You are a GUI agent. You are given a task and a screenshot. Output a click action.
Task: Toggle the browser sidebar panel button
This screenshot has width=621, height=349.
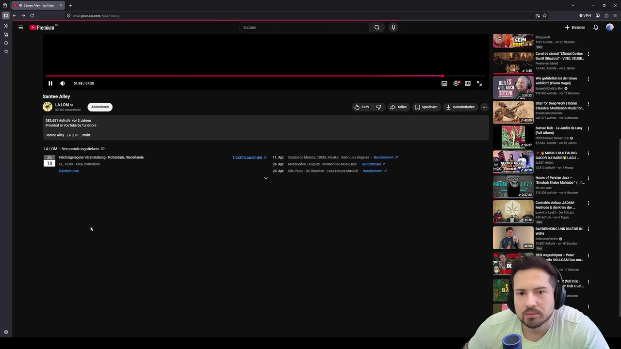6,16
